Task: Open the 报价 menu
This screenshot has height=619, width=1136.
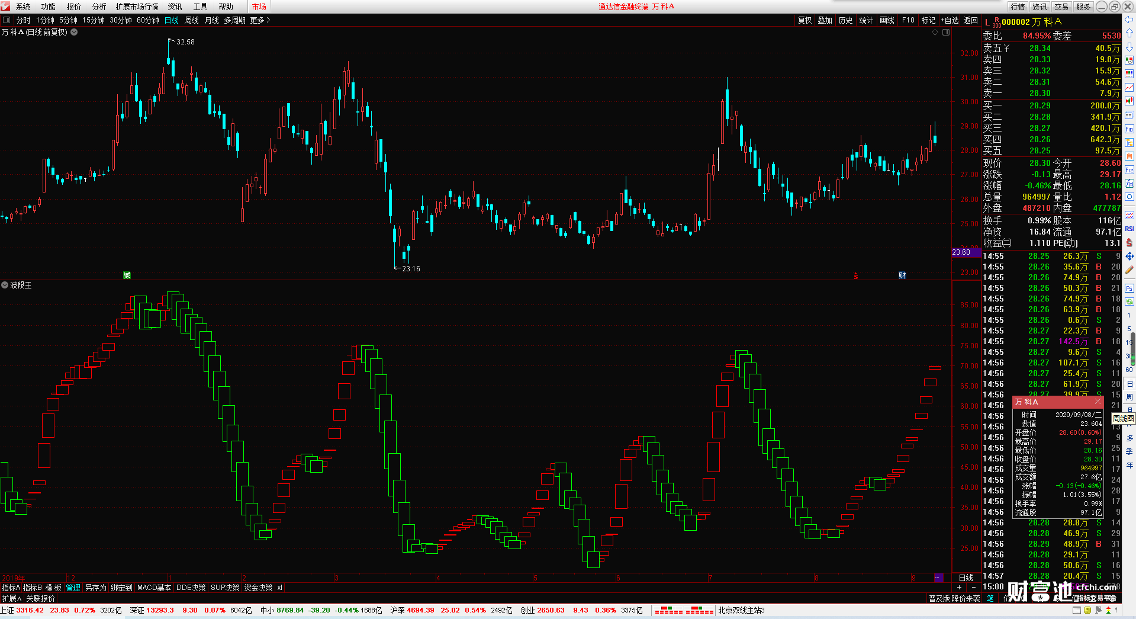Action: click(x=74, y=7)
